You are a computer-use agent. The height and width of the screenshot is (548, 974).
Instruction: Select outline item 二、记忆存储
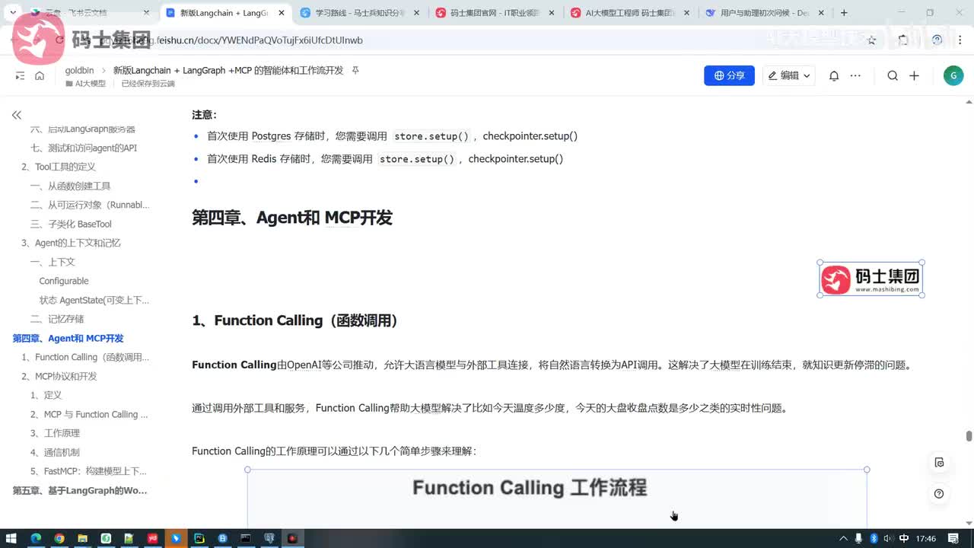[57, 319]
